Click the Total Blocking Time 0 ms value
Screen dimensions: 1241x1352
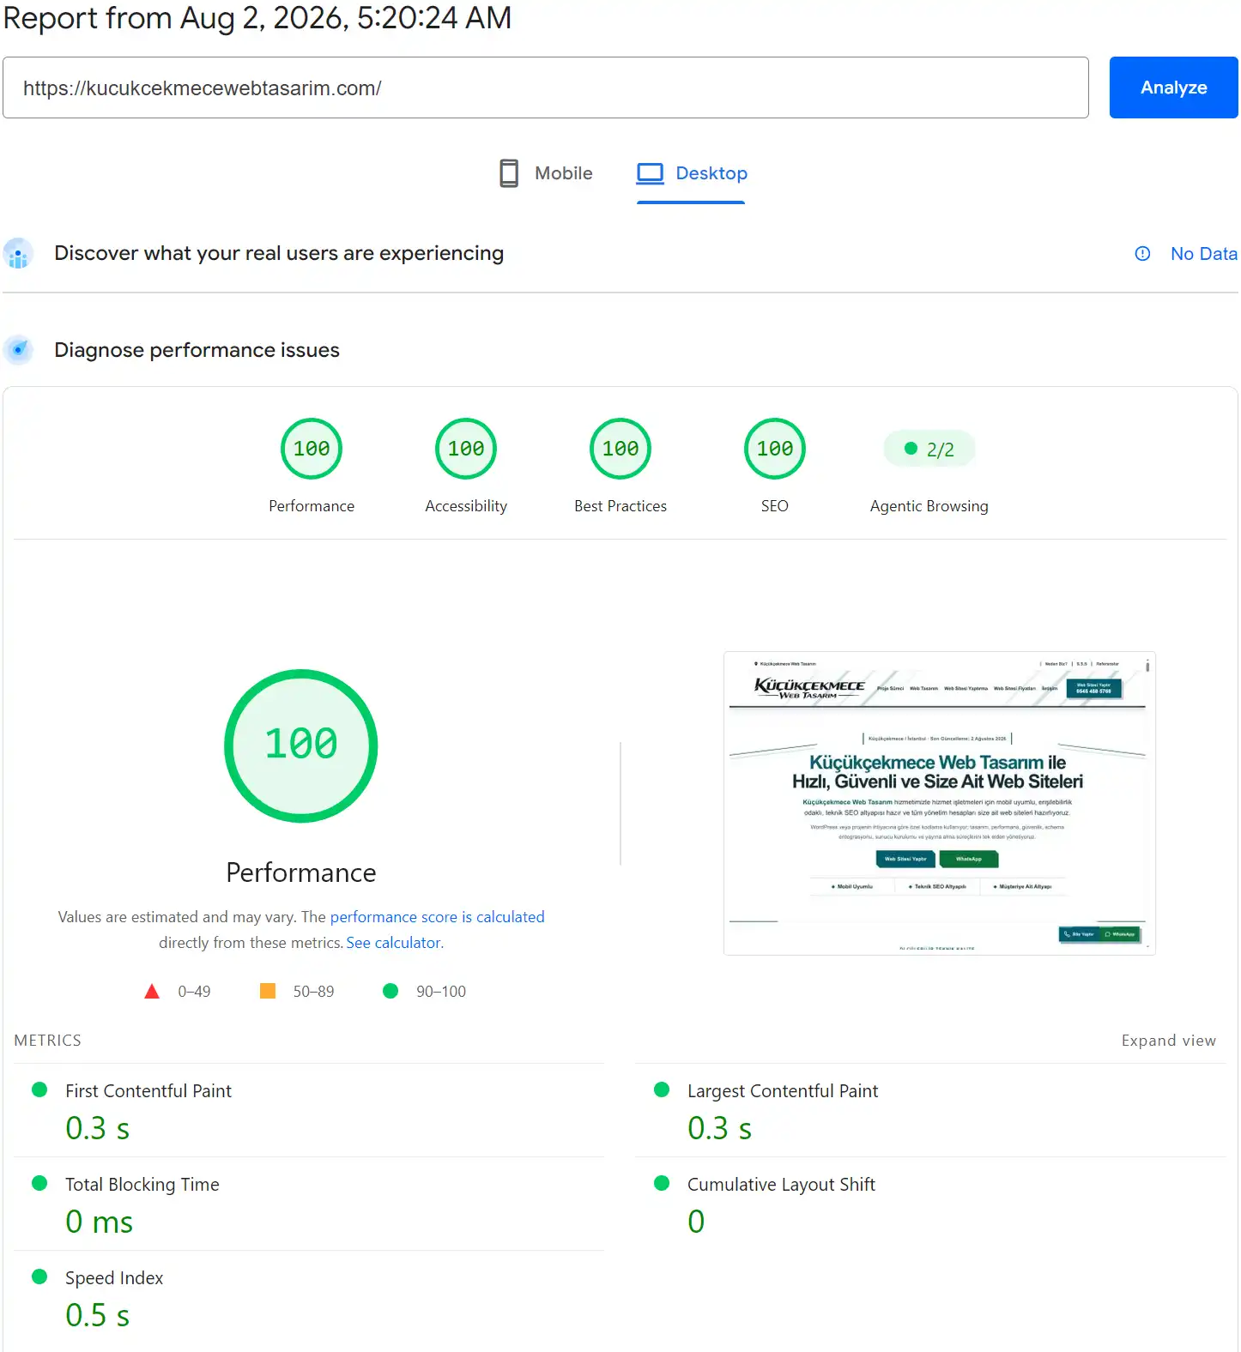tap(100, 1222)
